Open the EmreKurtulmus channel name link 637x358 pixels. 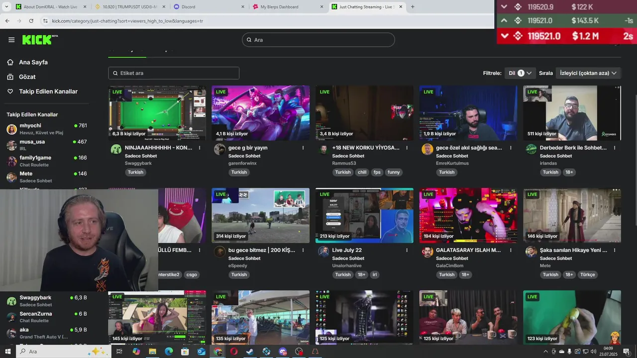coord(452,163)
